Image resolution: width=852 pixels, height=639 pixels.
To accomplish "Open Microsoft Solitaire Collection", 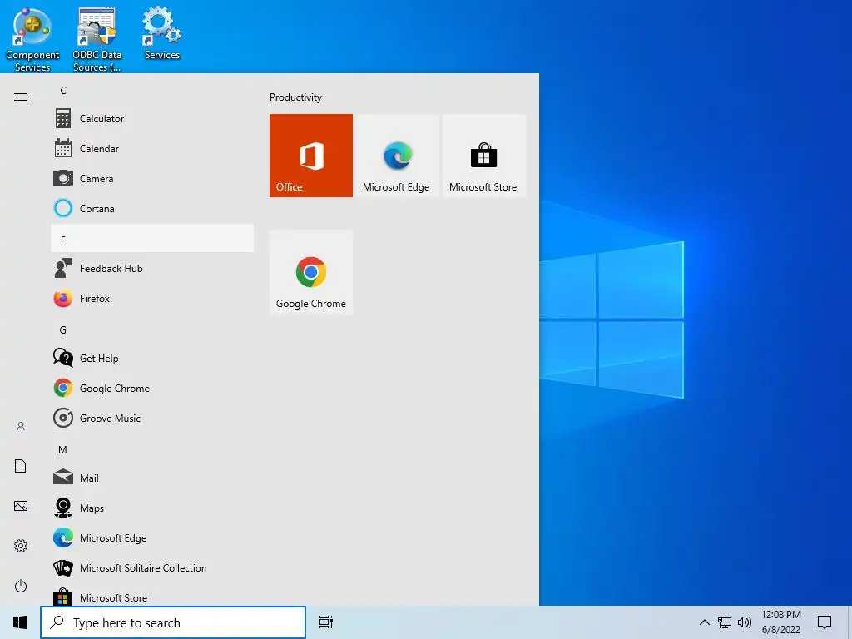I will pos(152,567).
